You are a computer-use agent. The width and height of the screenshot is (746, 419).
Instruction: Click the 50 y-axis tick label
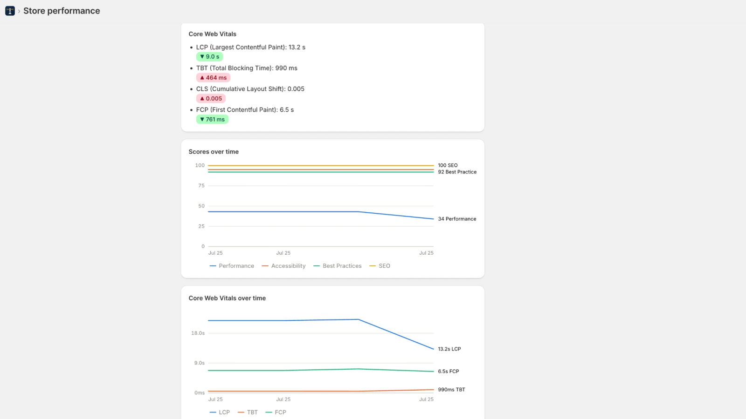201,206
